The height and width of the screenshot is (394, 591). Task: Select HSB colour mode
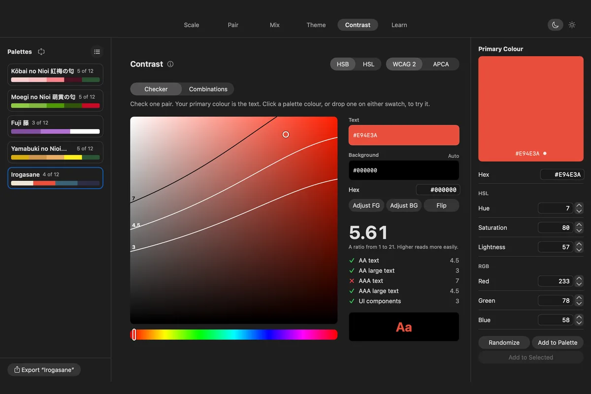pyautogui.click(x=343, y=64)
